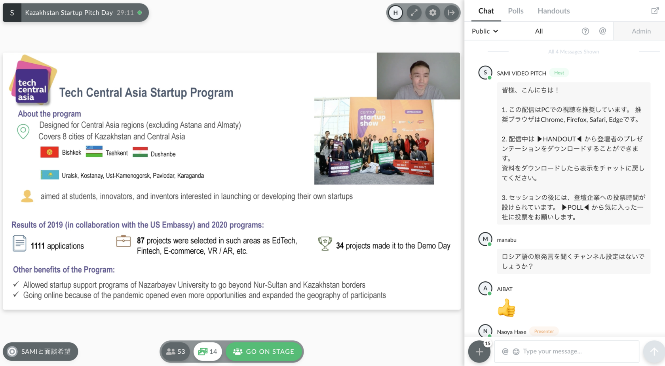The image size is (665, 366).
Task: Open the emoji picker in message box
Action: click(516, 351)
